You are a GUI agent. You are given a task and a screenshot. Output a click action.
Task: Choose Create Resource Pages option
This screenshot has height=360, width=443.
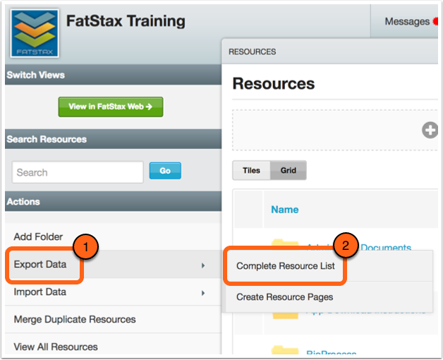pos(329,297)
